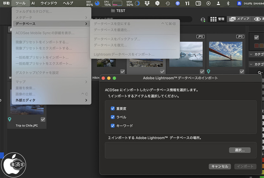Viewport: 264px width, 178px height.
Task: Click the ACDSee account avatar with green dot
Action: 203,20
